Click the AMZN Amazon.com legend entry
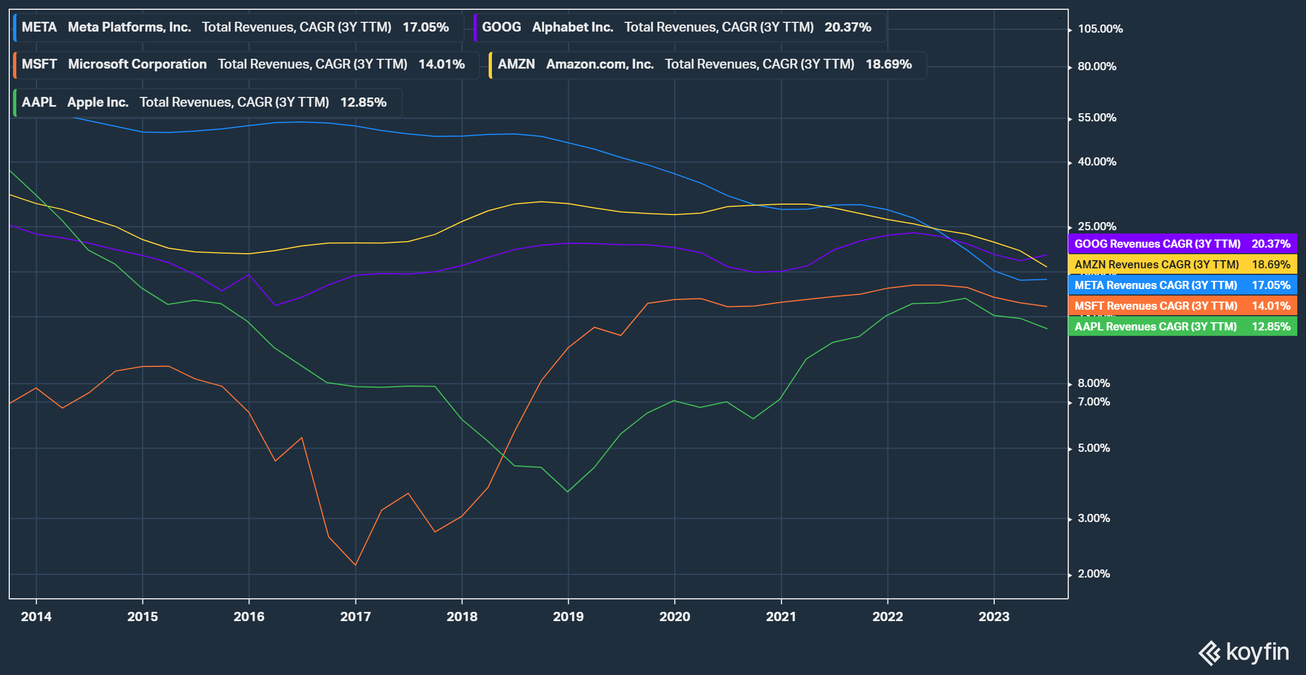This screenshot has width=1306, height=675. tap(707, 65)
